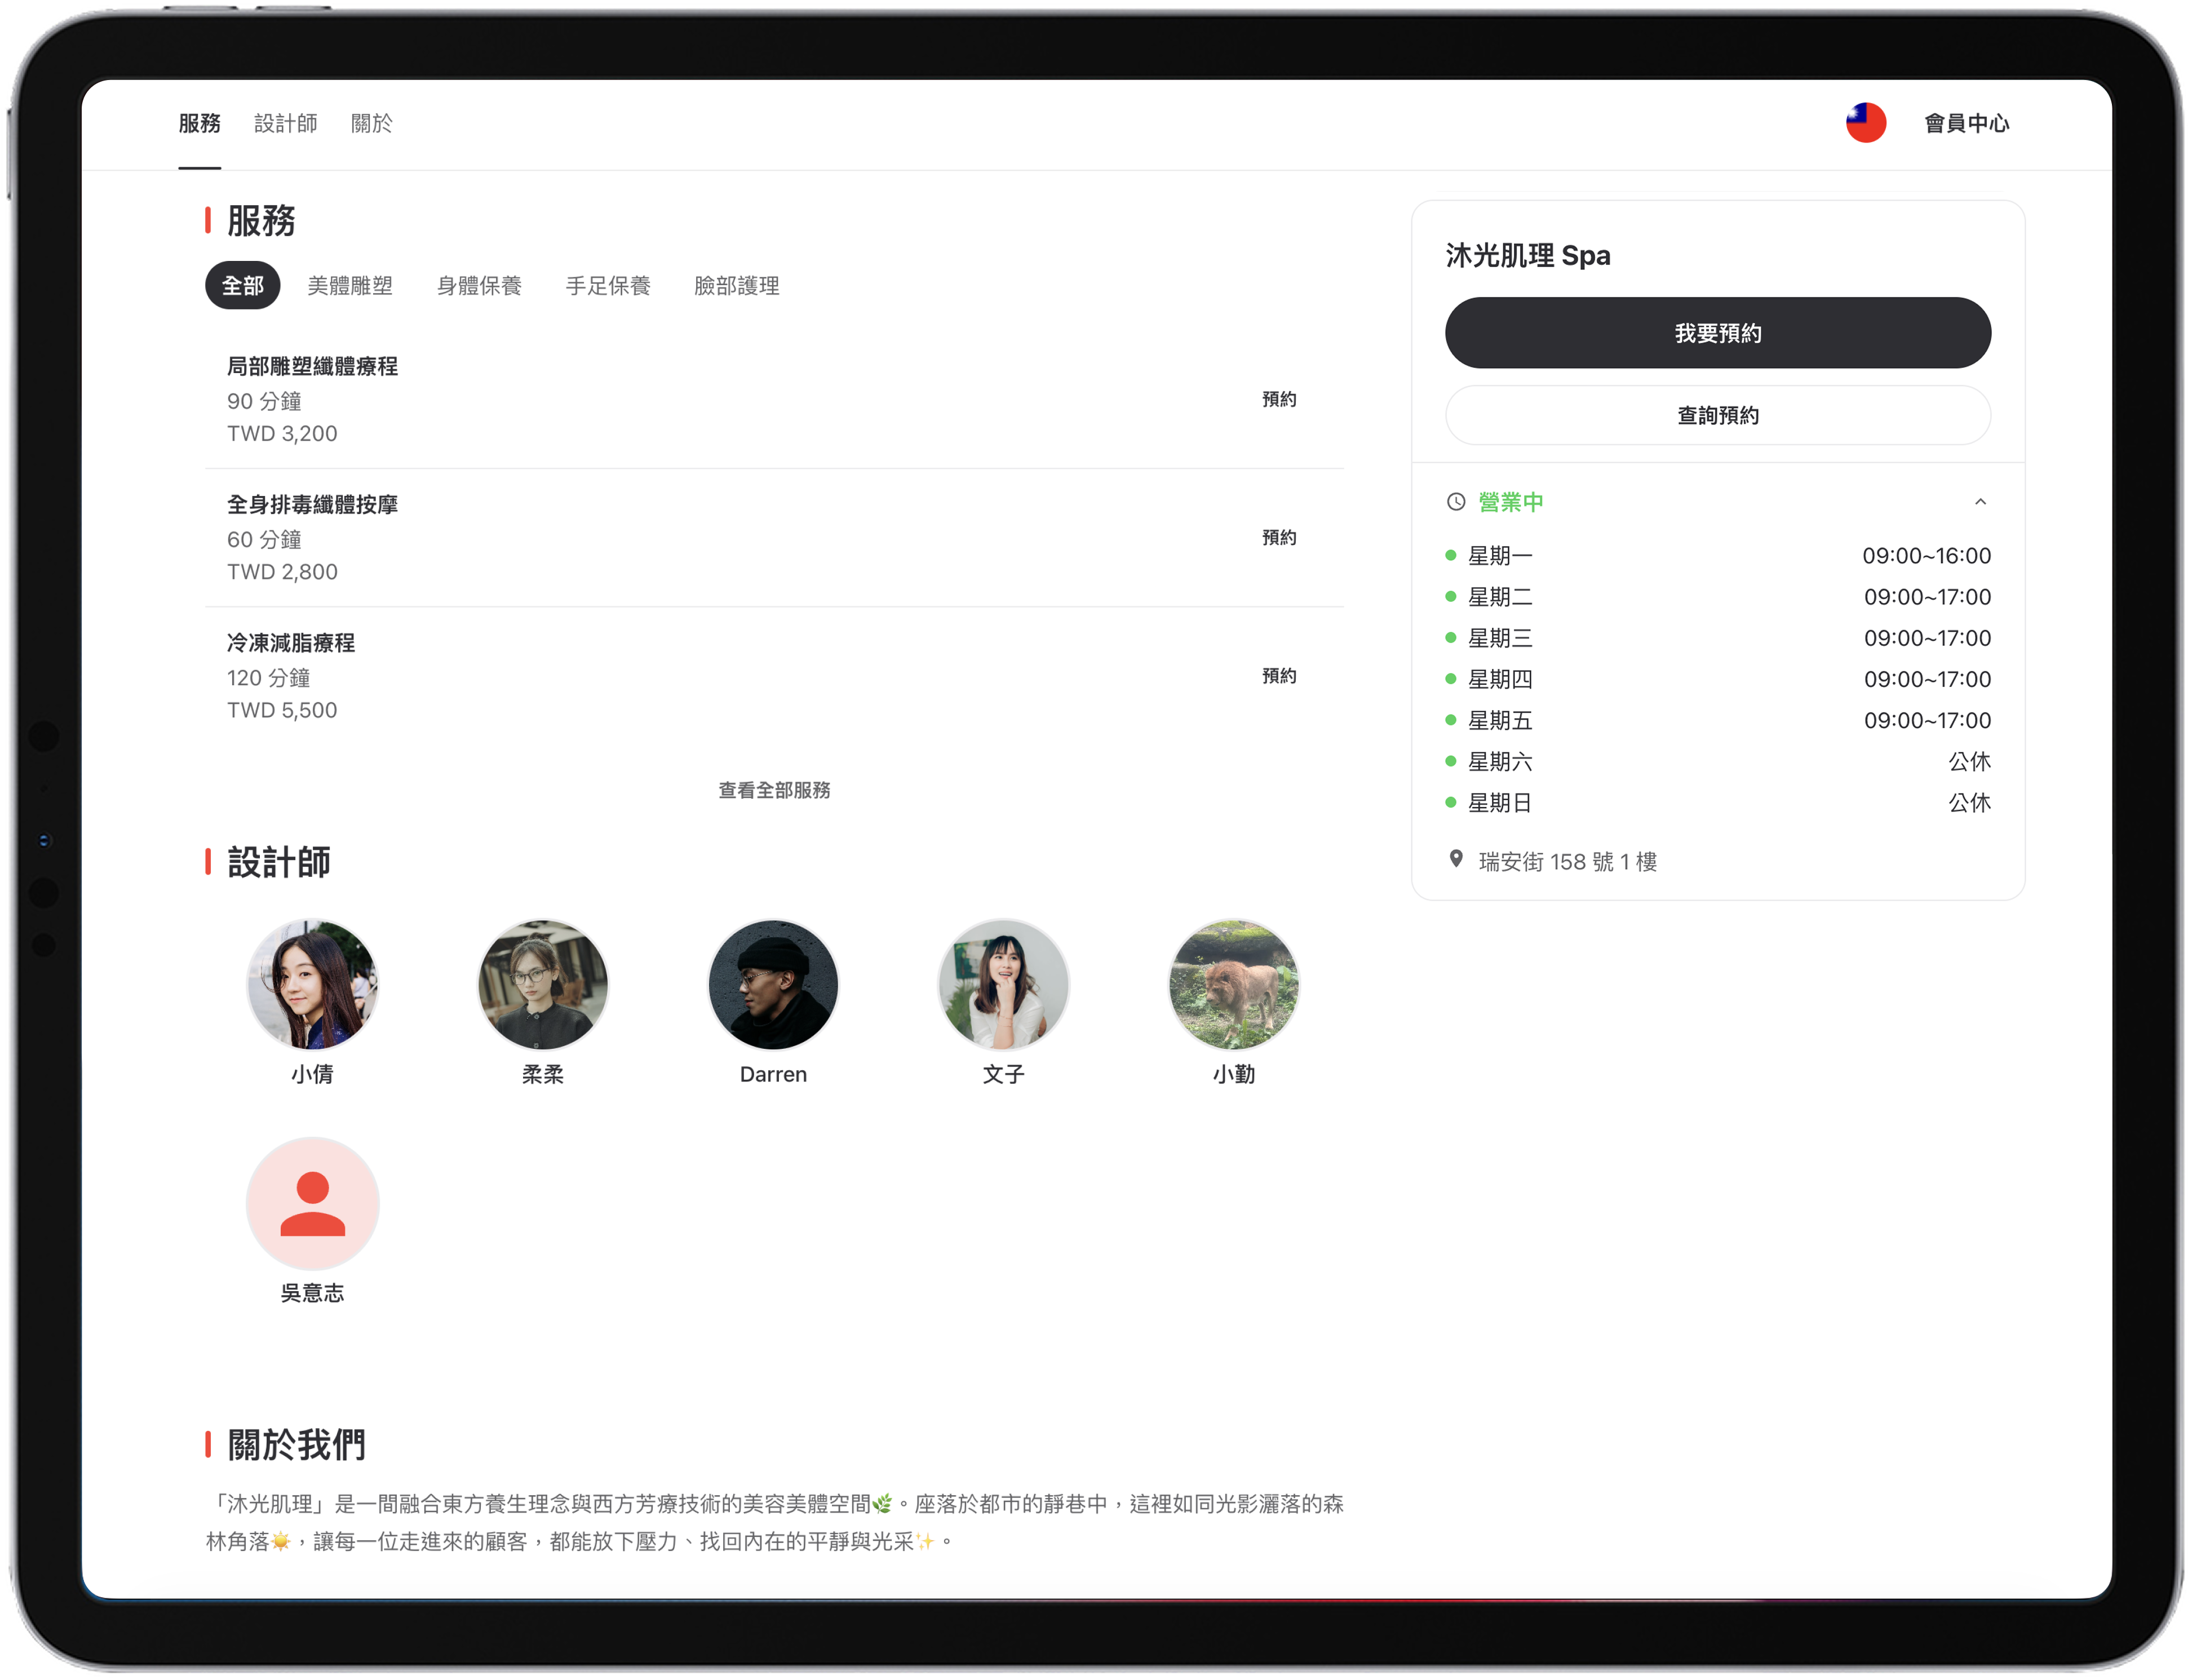Viewport: 2188px width, 1680px height.
Task: Click the 營業中 status label
Action: [x=1510, y=502]
